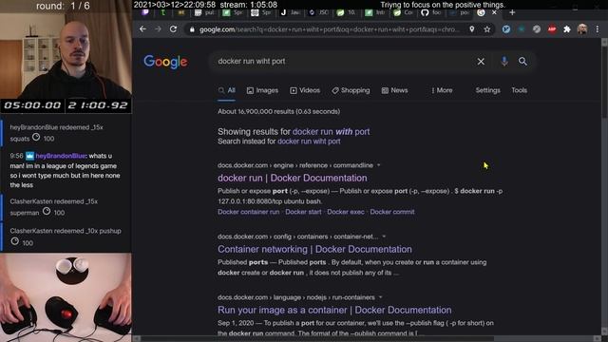The width and height of the screenshot is (608, 342).
Task: Search instead for 'docker run wiht port'
Action: click(x=309, y=142)
